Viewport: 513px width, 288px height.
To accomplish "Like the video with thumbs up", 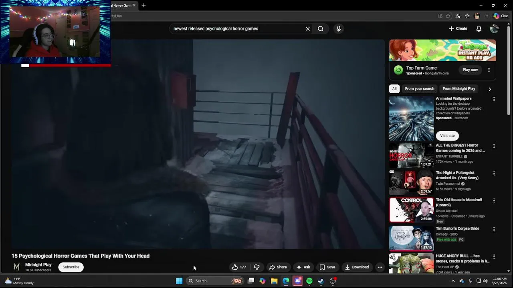I will click(x=239, y=267).
